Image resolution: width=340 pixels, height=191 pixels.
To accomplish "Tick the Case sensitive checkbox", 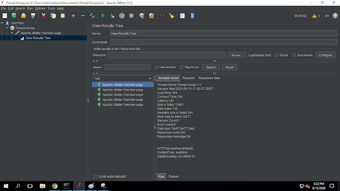I will tap(156, 67).
